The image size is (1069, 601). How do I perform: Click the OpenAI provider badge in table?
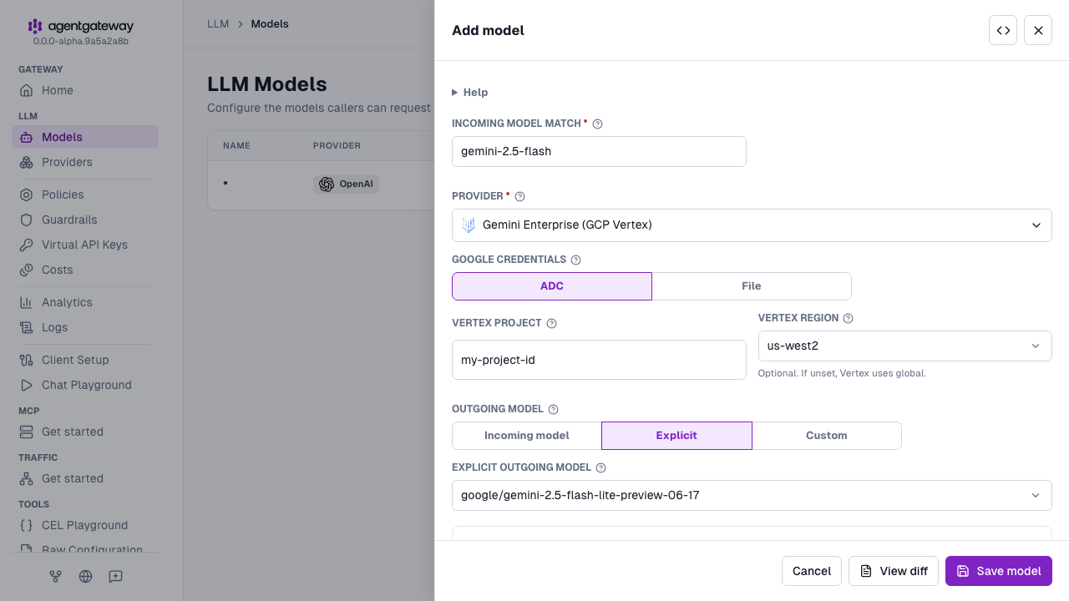pos(346,184)
